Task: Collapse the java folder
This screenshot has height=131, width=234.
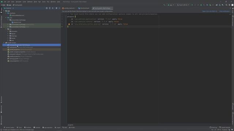Action: (x=6, y=18)
